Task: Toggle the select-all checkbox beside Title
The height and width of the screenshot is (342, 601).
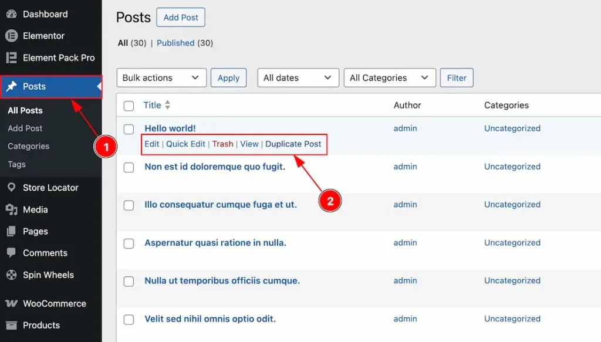Action: point(129,106)
